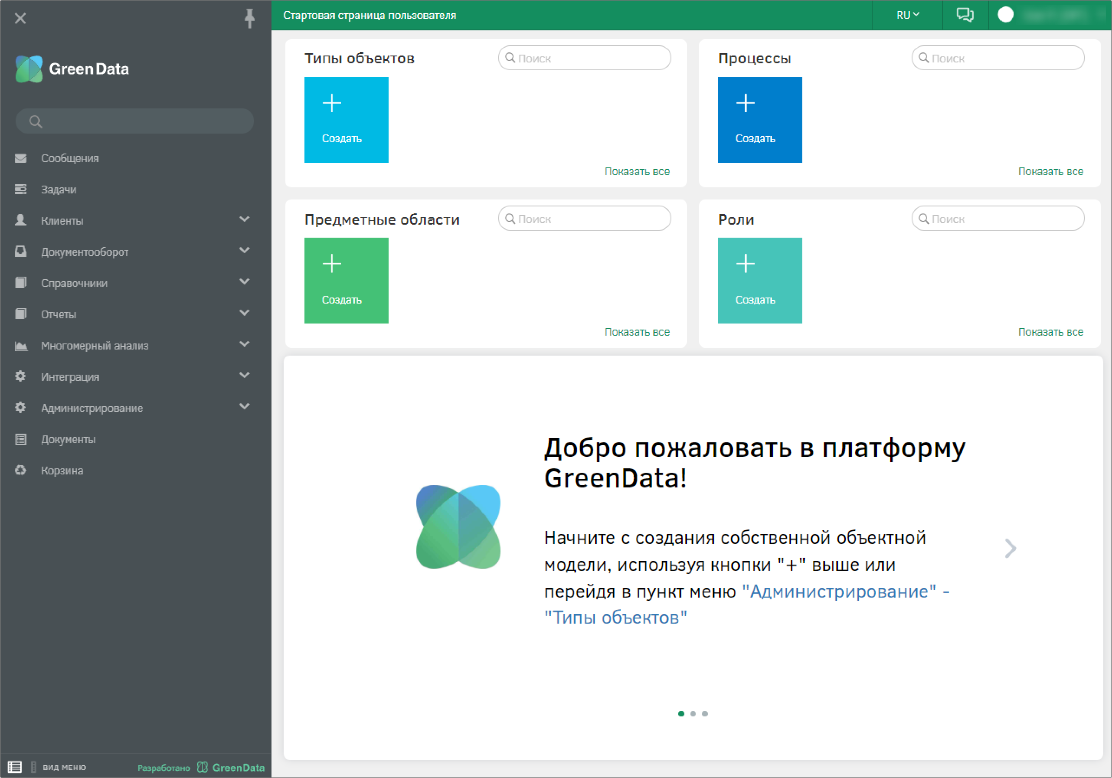1112x778 pixels.
Task: Open the Корзина menu item
Action: [62, 471]
